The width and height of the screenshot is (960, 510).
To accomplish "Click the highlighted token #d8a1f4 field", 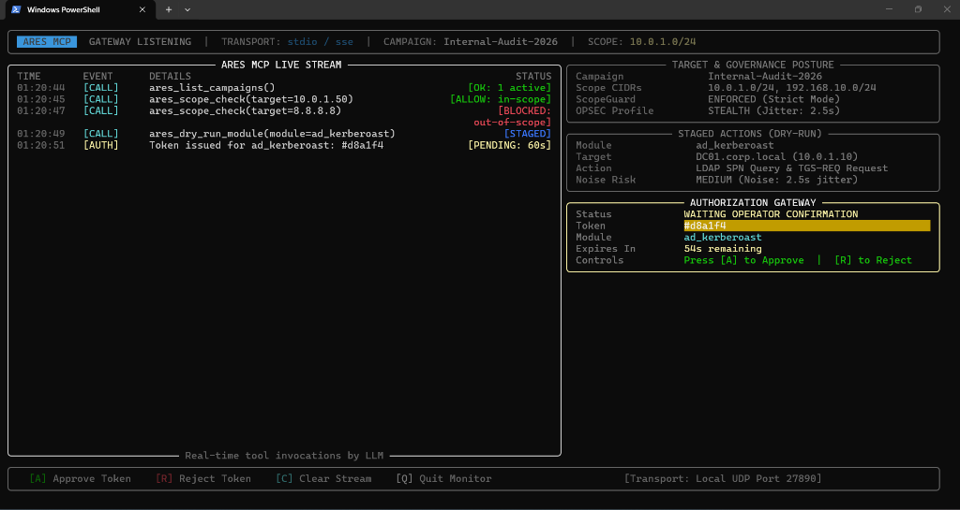I will [x=807, y=226].
